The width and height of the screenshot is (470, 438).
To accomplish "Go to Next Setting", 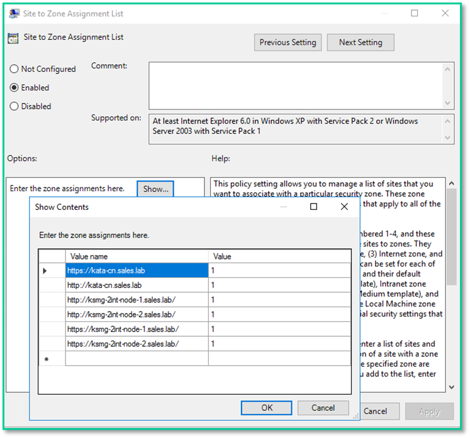I will pyautogui.click(x=361, y=42).
